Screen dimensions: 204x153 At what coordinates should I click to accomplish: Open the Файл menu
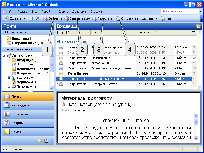[9, 12]
